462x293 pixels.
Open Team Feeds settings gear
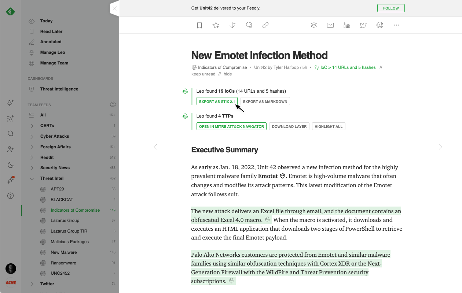113,105
